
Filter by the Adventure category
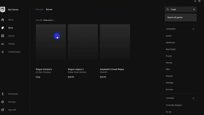pos(170,42)
